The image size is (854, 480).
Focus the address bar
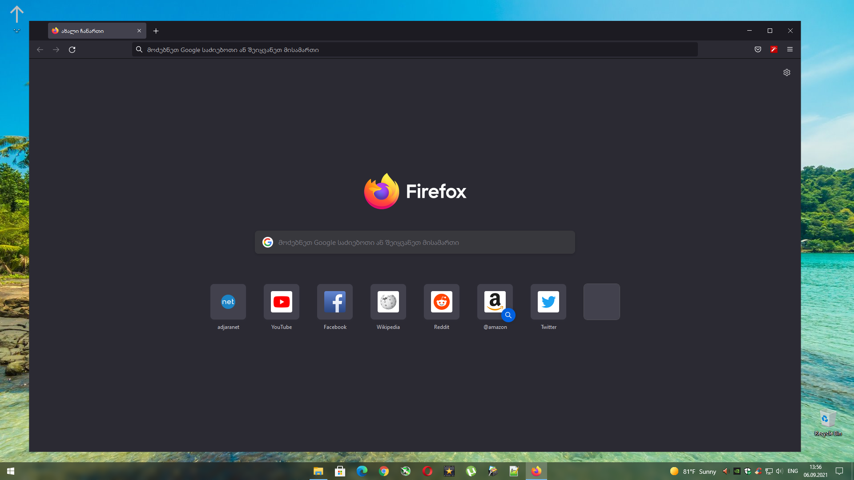click(415, 50)
